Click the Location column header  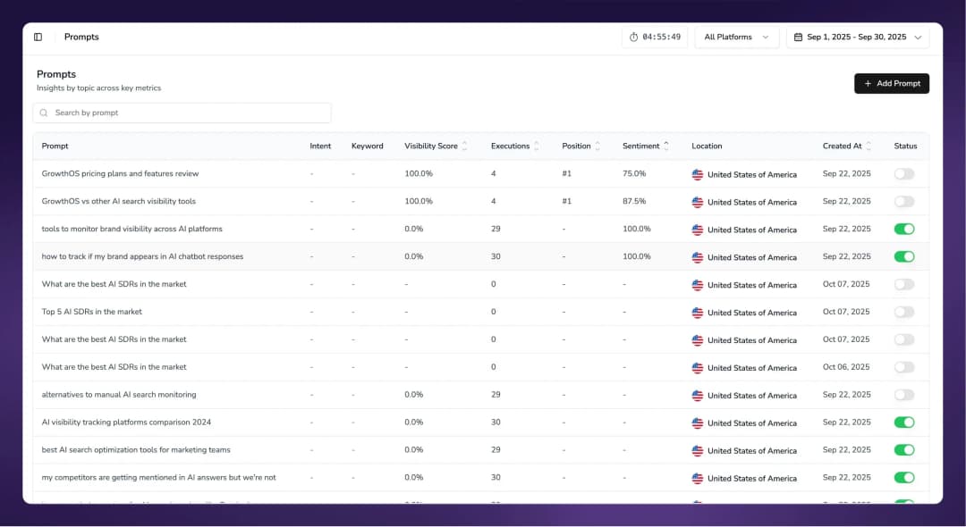click(707, 146)
